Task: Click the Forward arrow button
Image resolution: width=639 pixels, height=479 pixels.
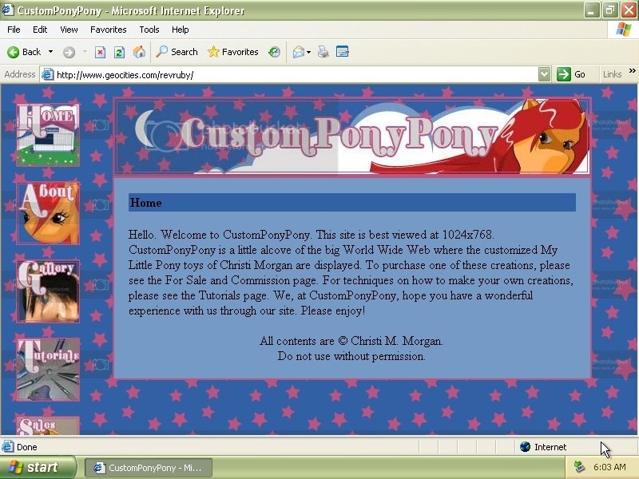Action: coord(69,52)
